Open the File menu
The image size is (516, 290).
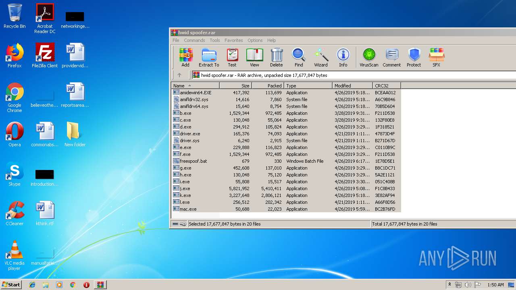176,40
